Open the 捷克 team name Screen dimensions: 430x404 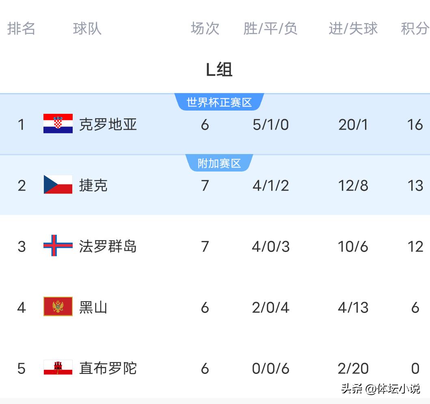click(x=93, y=185)
